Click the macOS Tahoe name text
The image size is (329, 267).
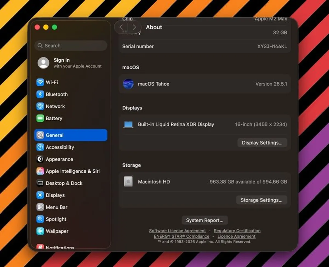[x=154, y=84]
